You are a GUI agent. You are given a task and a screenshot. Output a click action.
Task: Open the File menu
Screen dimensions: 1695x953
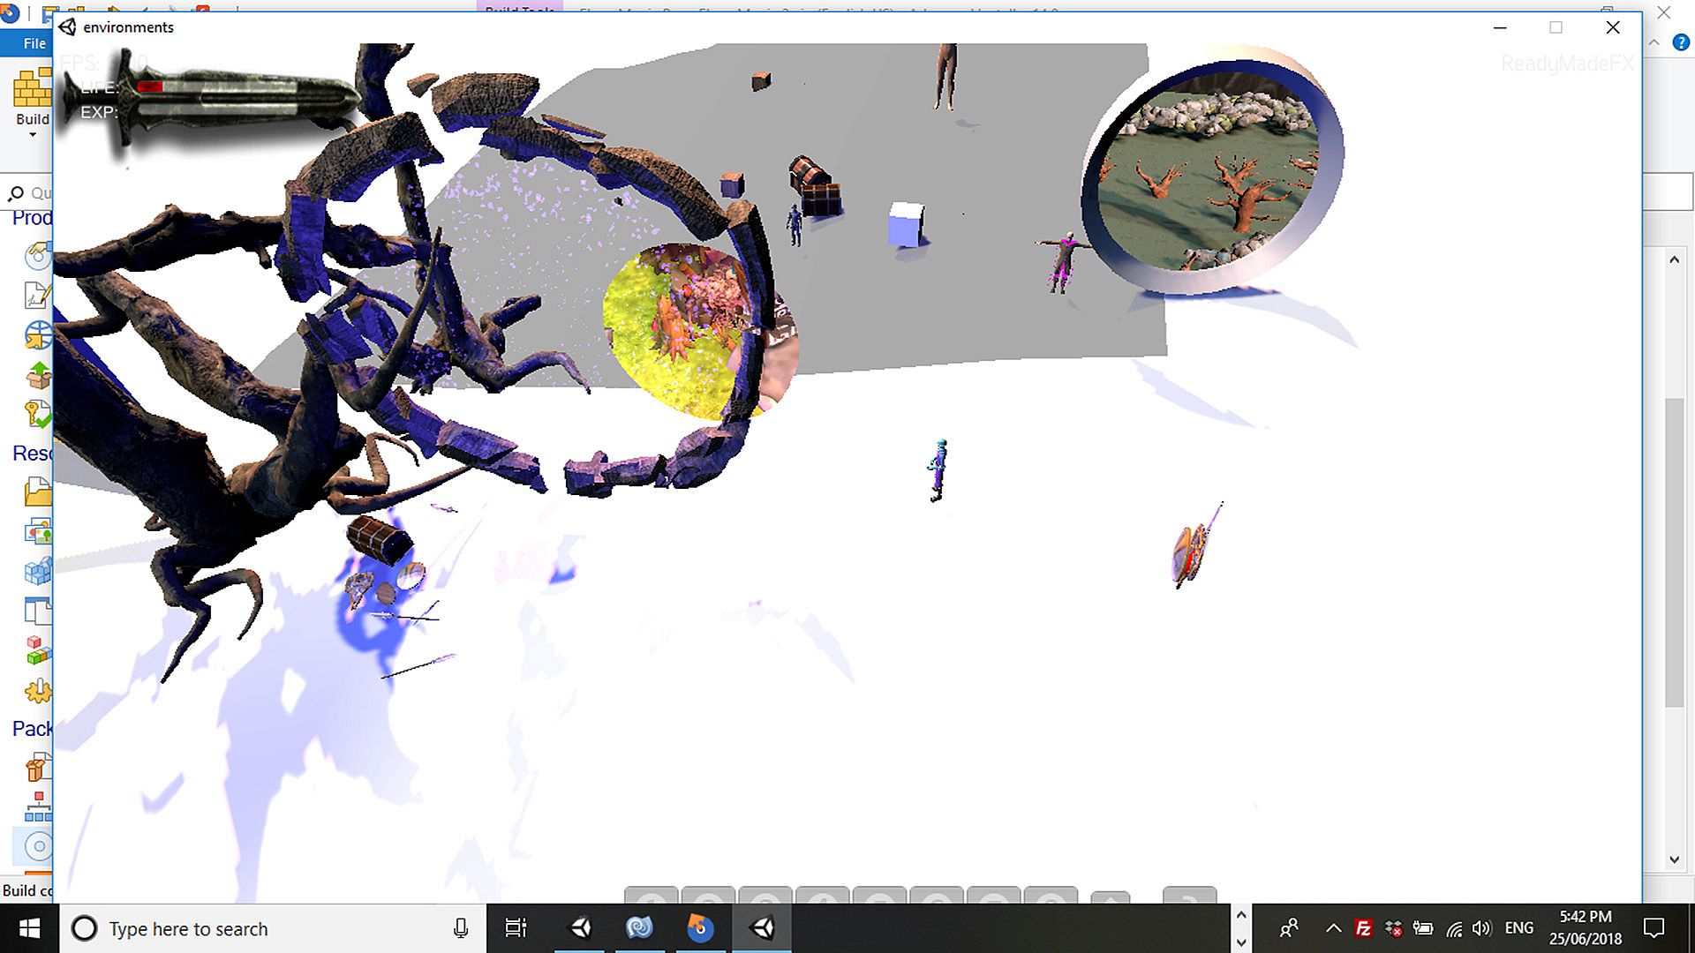(34, 43)
